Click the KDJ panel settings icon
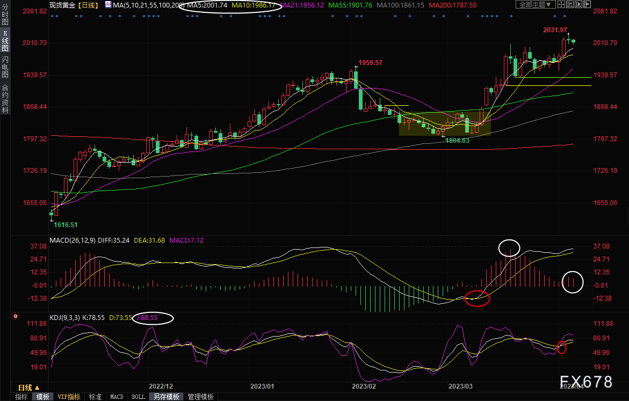This screenshot has height=401, width=629. coord(15,317)
